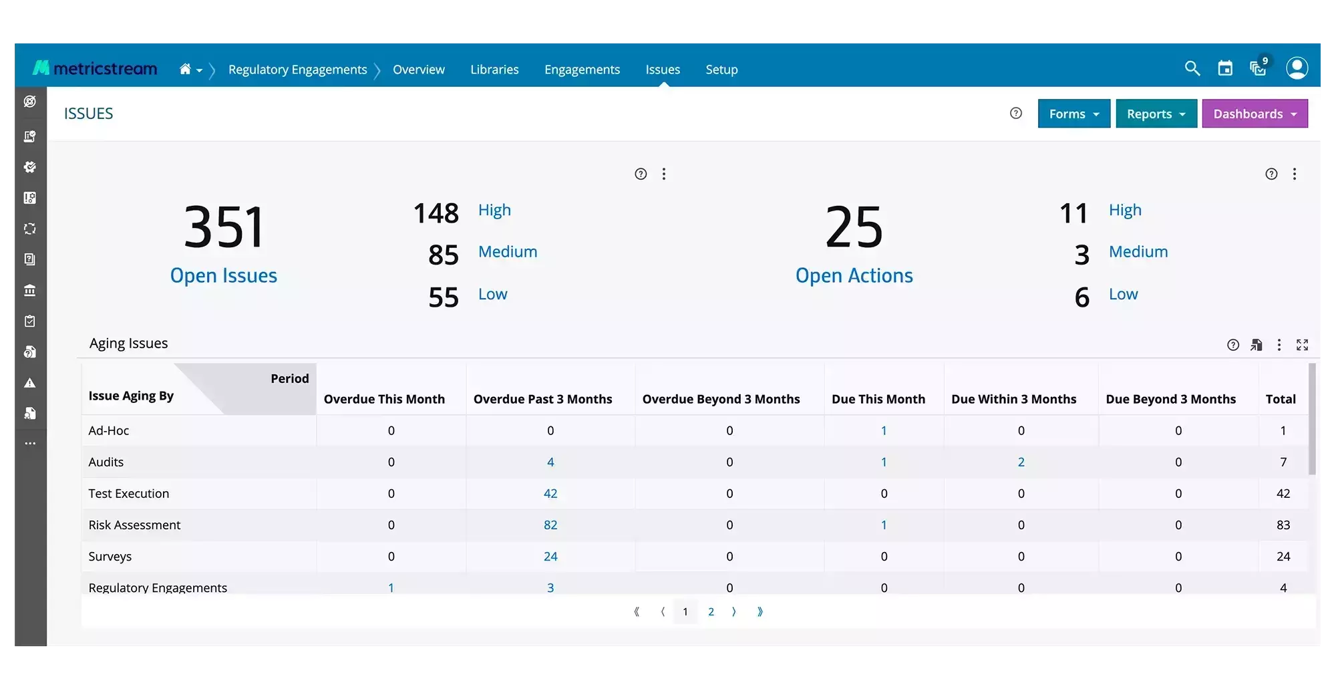Viewport: 1336px width, 689px height.
Task: Click the Aging Issues table vertical scrollbar
Action: click(1312, 419)
